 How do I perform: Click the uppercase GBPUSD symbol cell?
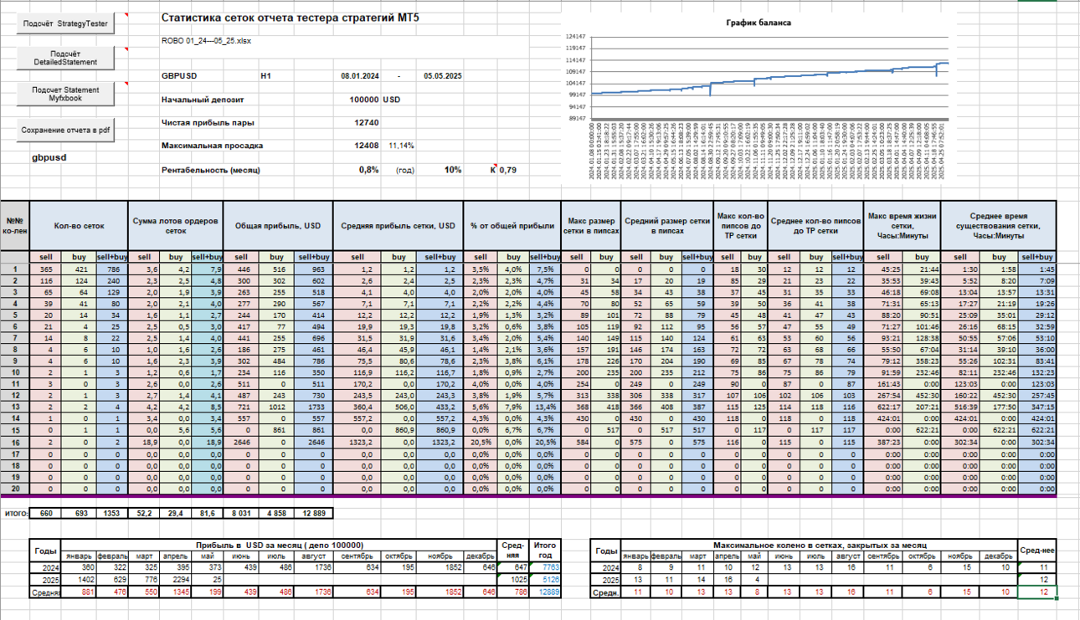click(179, 76)
